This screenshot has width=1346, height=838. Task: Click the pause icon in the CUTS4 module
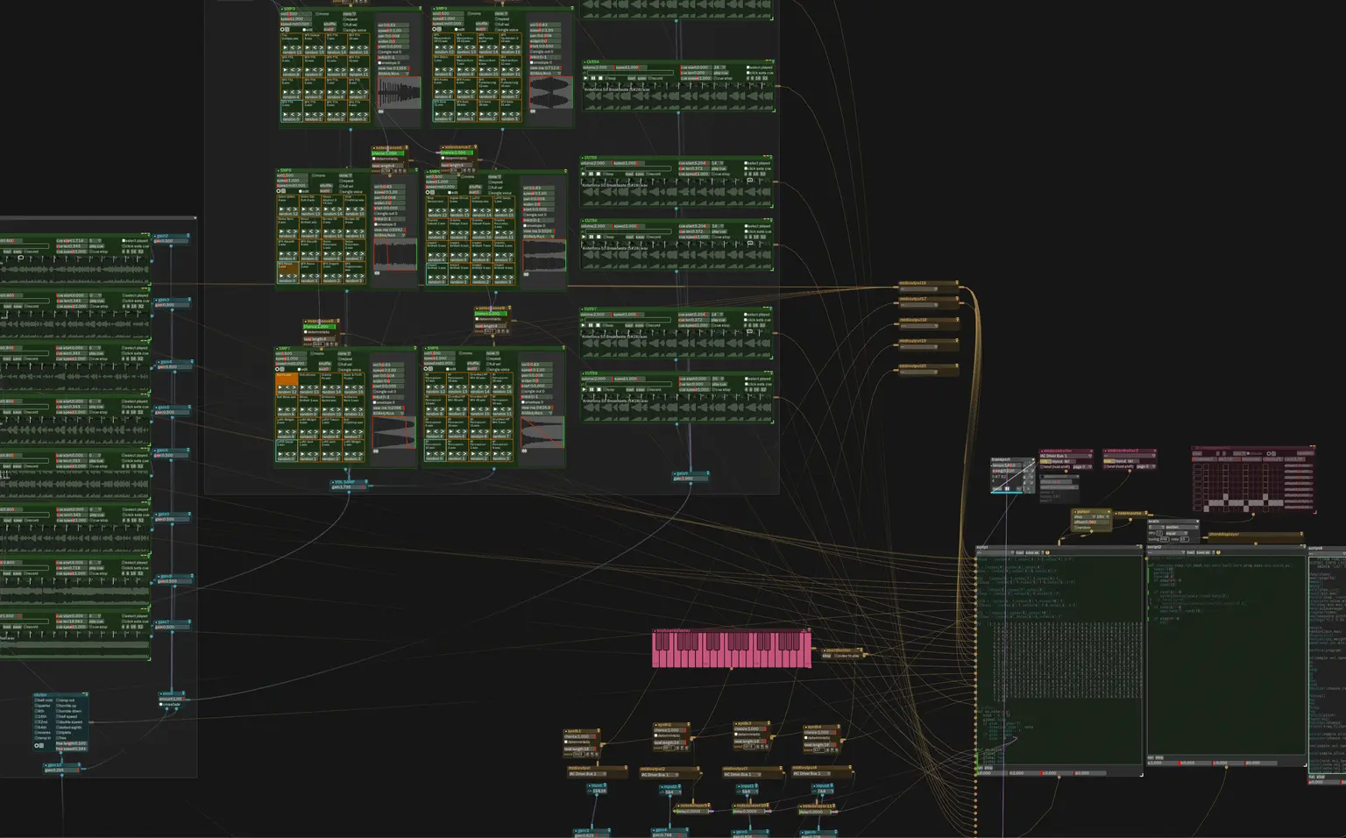[593, 78]
